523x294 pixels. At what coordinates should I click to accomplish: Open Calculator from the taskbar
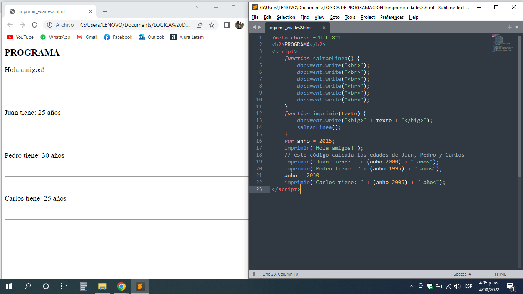pos(84,286)
